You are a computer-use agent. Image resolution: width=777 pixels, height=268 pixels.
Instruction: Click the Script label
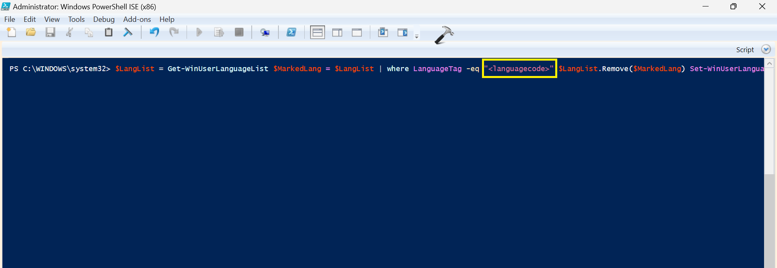click(745, 50)
